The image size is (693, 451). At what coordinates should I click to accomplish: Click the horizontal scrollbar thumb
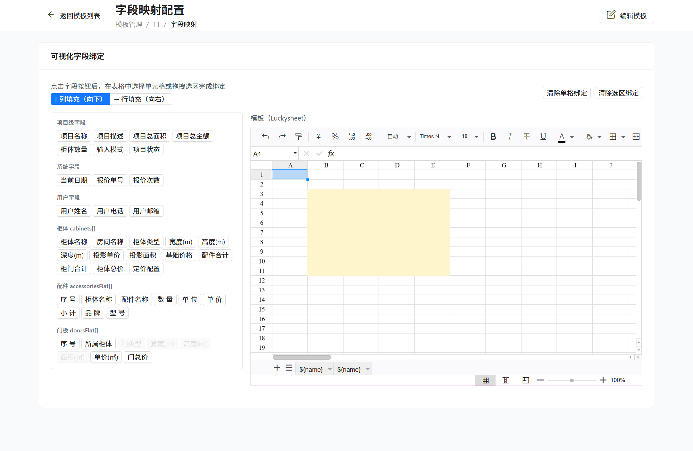pyautogui.click(x=302, y=357)
